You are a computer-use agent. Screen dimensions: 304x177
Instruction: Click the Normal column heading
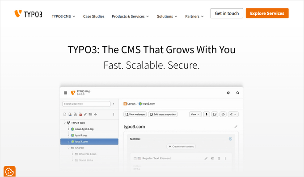point(135,139)
